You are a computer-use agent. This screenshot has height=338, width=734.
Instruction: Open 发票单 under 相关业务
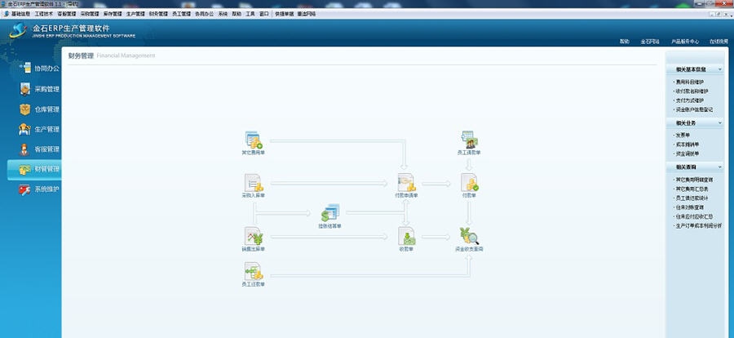(x=683, y=136)
